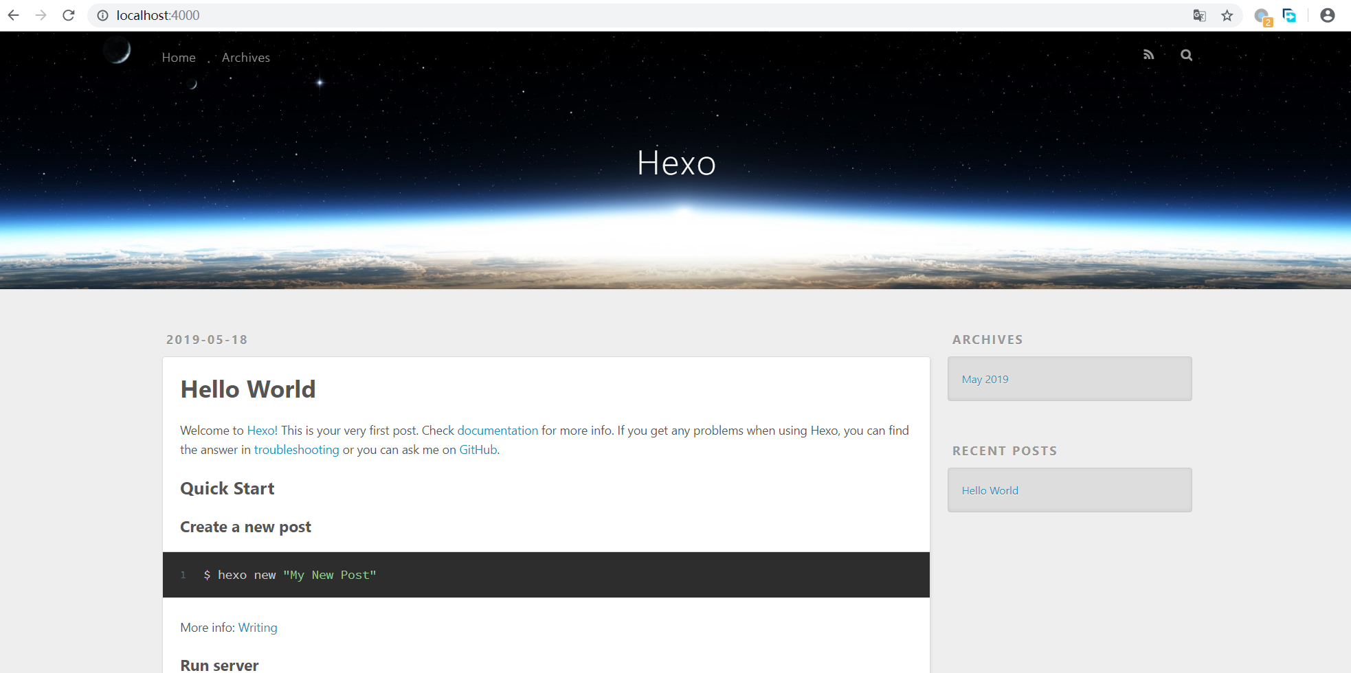This screenshot has height=673, width=1351.
Task: Click the blue extension icon in the toolbar
Action: coord(1290,15)
